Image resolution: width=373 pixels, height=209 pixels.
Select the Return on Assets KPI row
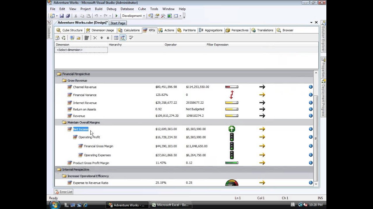click(x=184, y=109)
